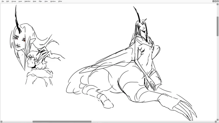This screenshot has width=219, height=123.
Task: Click the horizontal scrollbar thumb
Action: click(62, 122)
